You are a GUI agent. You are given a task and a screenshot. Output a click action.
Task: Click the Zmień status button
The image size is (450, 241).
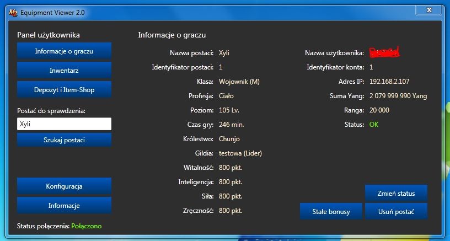coord(396,194)
